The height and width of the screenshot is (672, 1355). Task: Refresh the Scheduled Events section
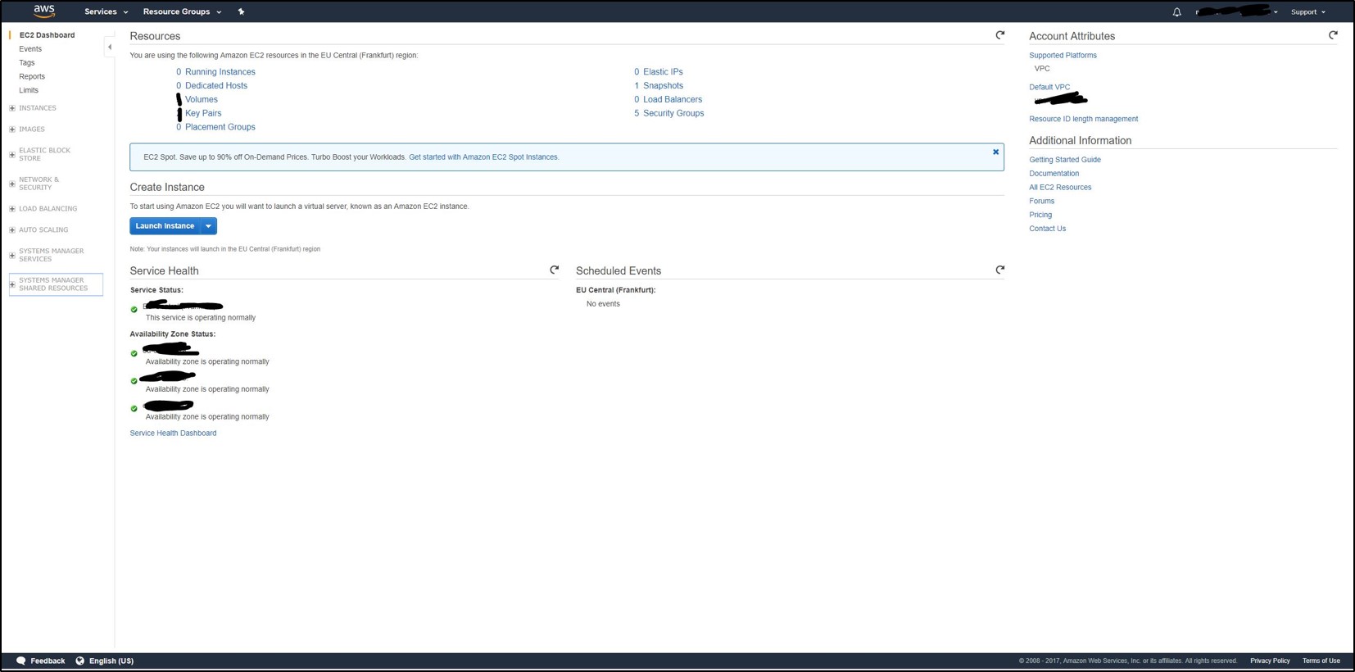(x=999, y=270)
